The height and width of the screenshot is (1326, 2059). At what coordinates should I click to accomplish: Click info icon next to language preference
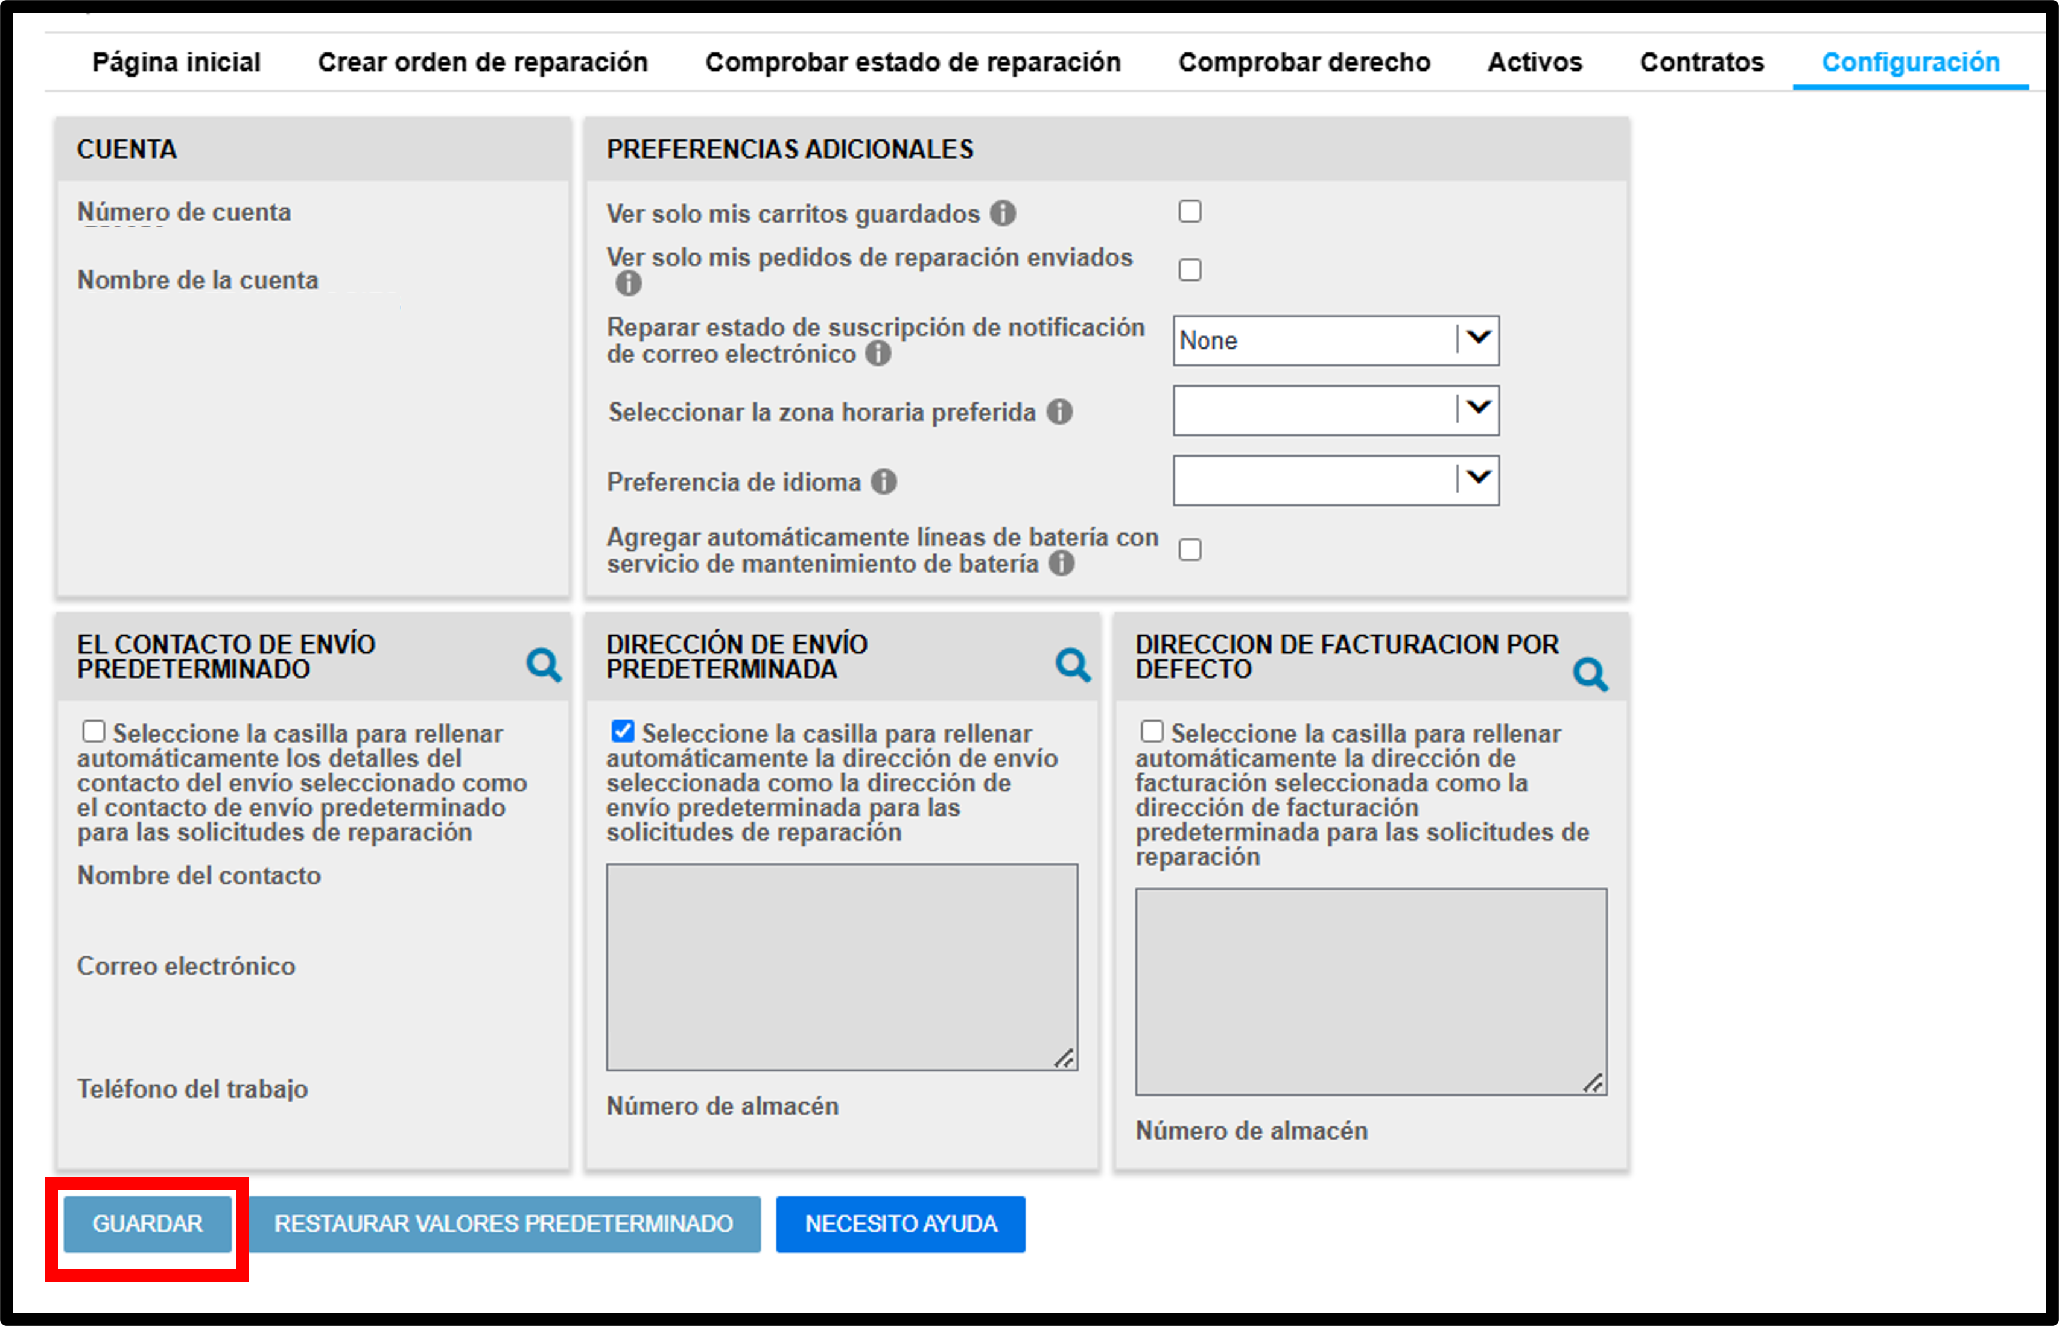pyautogui.click(x=884, y=481)
